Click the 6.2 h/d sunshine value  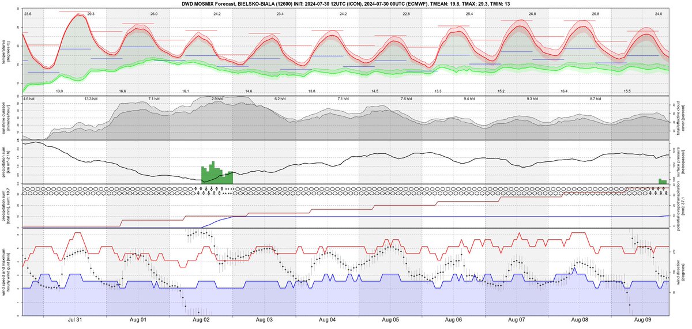[280, 99]
